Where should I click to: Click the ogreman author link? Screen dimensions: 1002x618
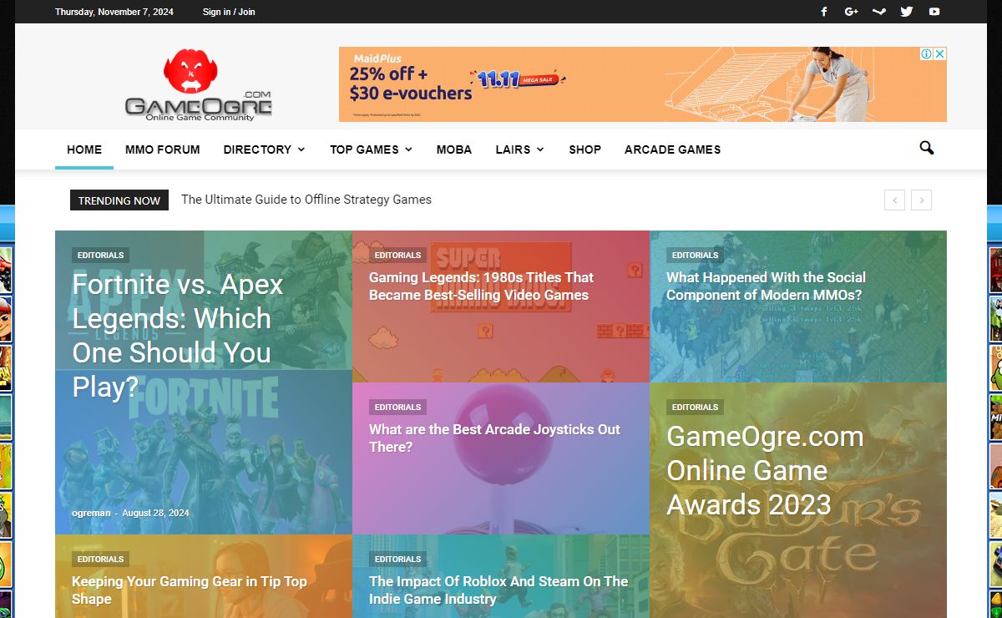click(x=91, y=513)
